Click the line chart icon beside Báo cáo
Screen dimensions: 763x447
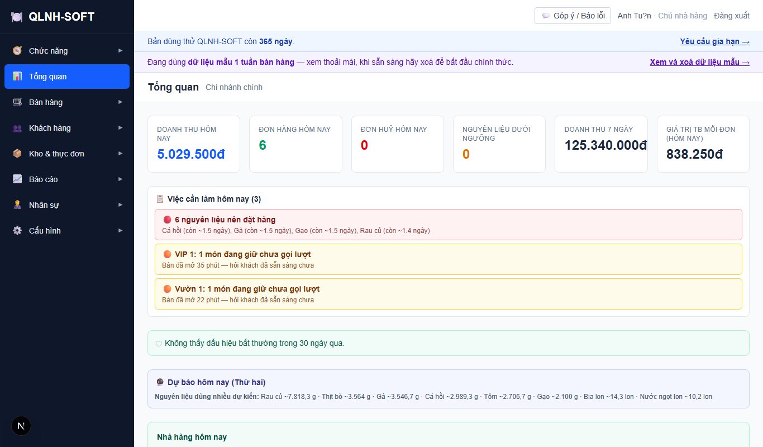pos(17,179)
